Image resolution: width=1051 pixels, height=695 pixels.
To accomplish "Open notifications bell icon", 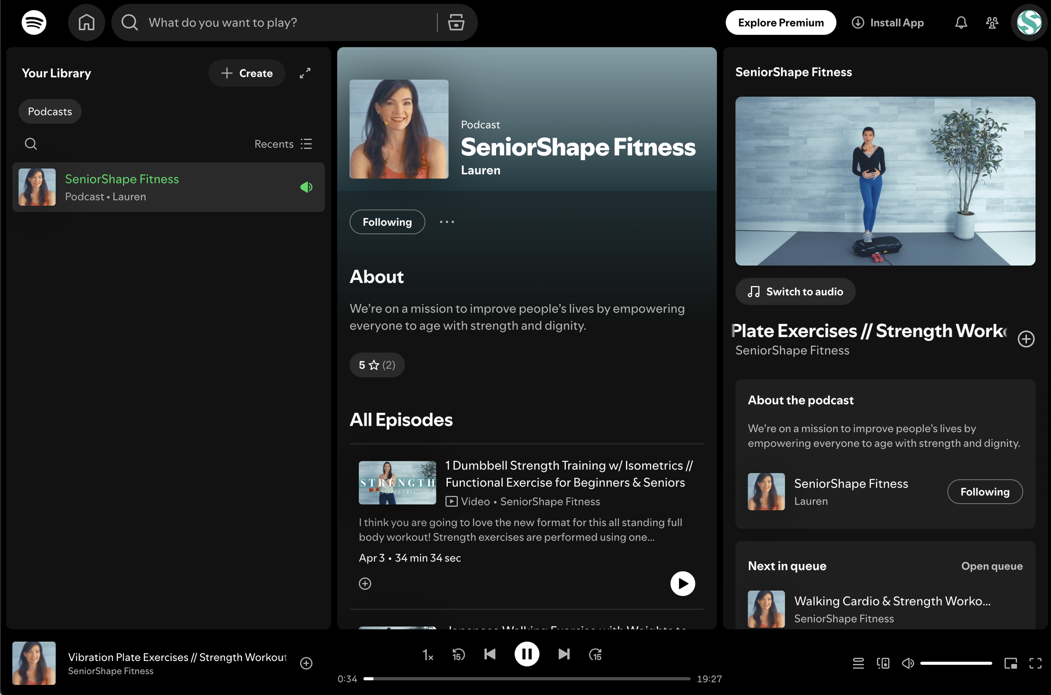I will pyautogui.click(x=961, y=22).
